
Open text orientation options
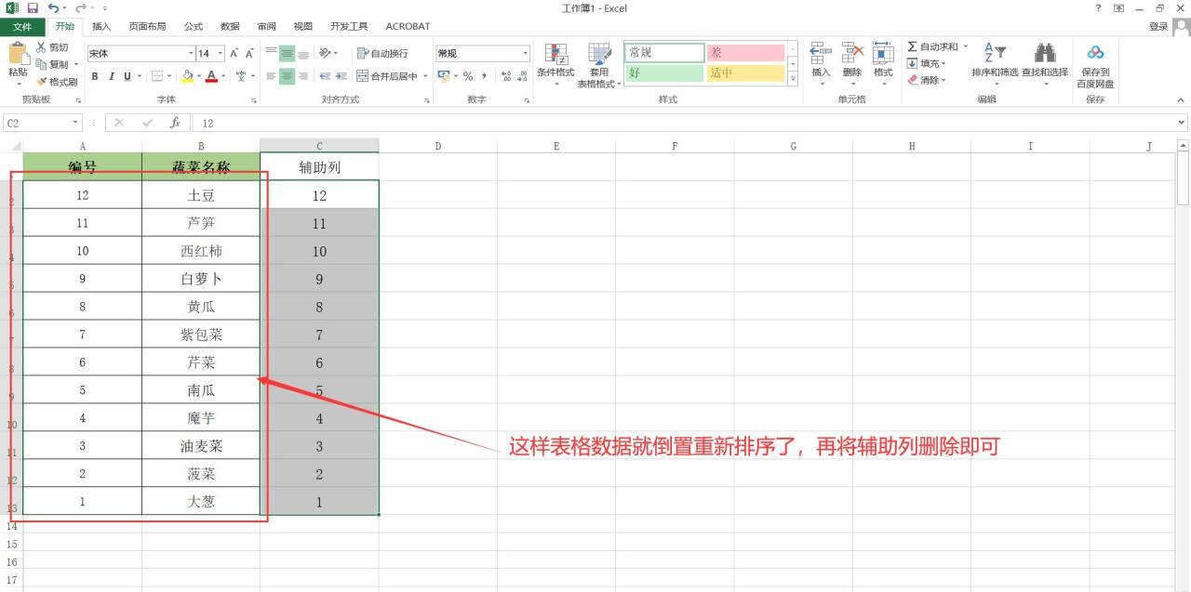point(327,53)
